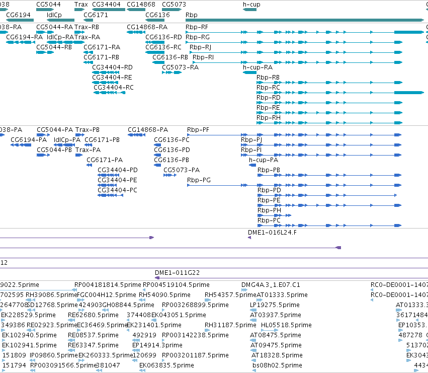Open protein label 'CG34404-PC'
Viewport: 428px width, 373px height.
(x=117, y=190)
